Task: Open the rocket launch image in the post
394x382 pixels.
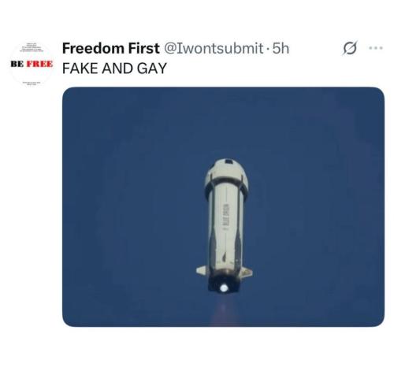Action: point(223,207)
